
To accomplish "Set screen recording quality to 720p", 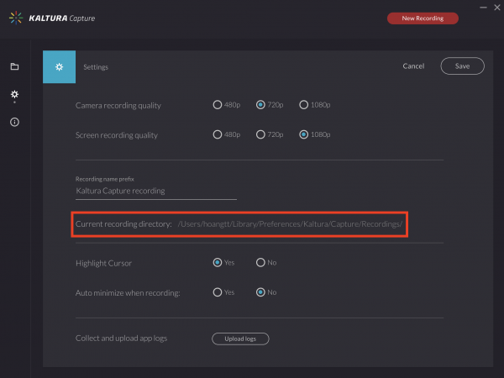I will (x=260, y=134).
